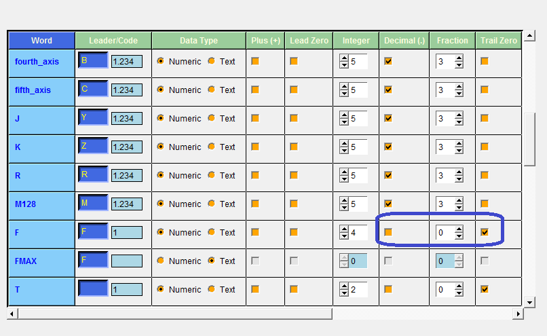Screen dimensions: 547x336
Task: Enable the Decimal checkbox for the F row
Action: click(x=388, y=232)
